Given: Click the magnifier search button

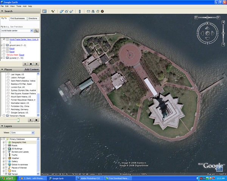Looking at the screenshot, I should 36,31.
